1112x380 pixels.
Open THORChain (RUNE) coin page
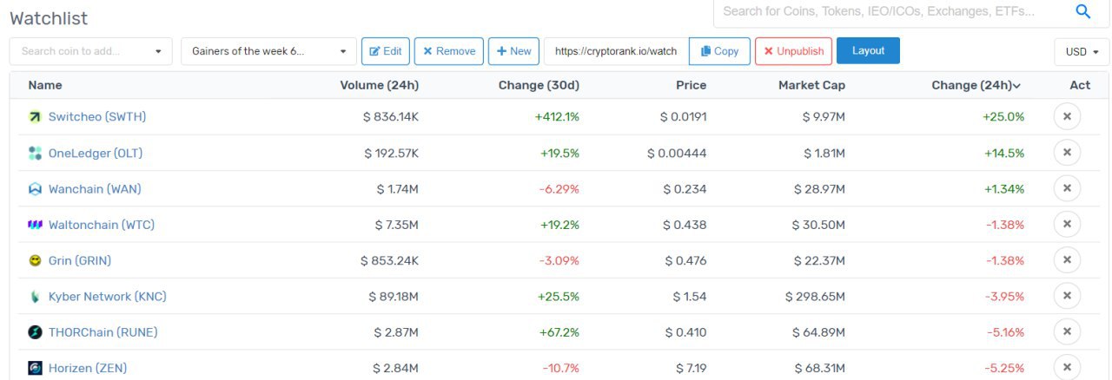pyautogui.click(x=103, y=332)
